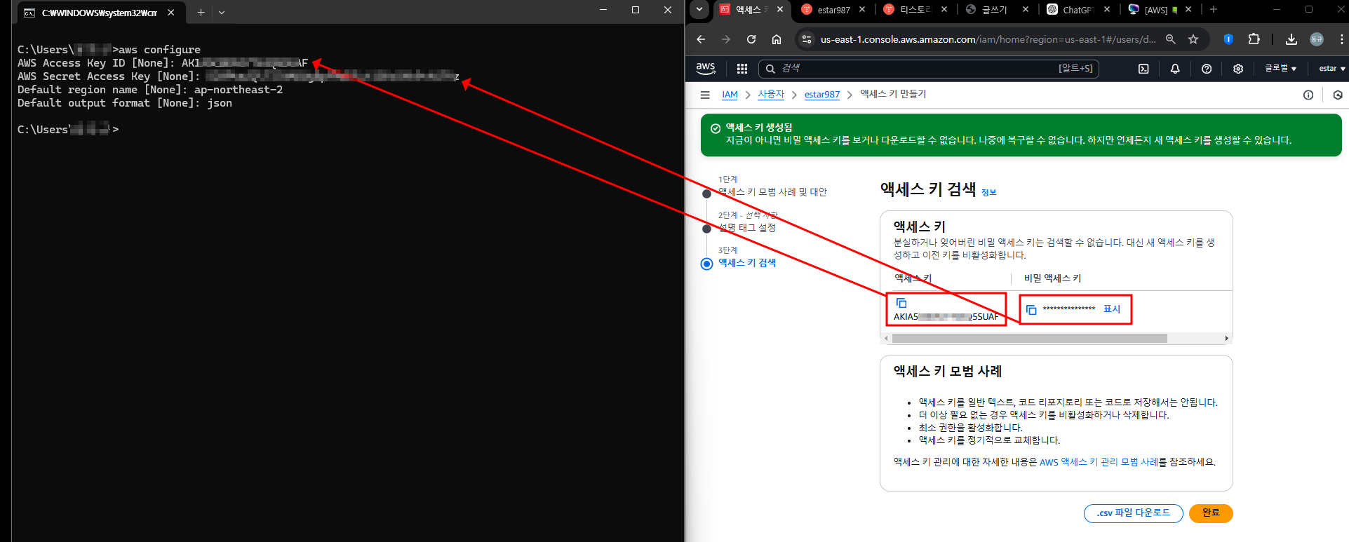Copy the access key ID using copy icon

[x=901, y=303]
